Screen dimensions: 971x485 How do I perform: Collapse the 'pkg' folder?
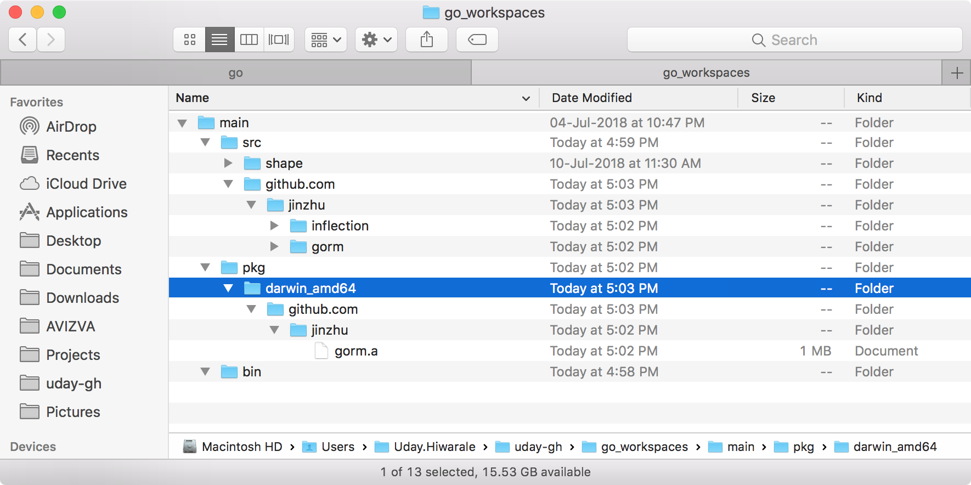pyautogui.click(x=205, y=268)
